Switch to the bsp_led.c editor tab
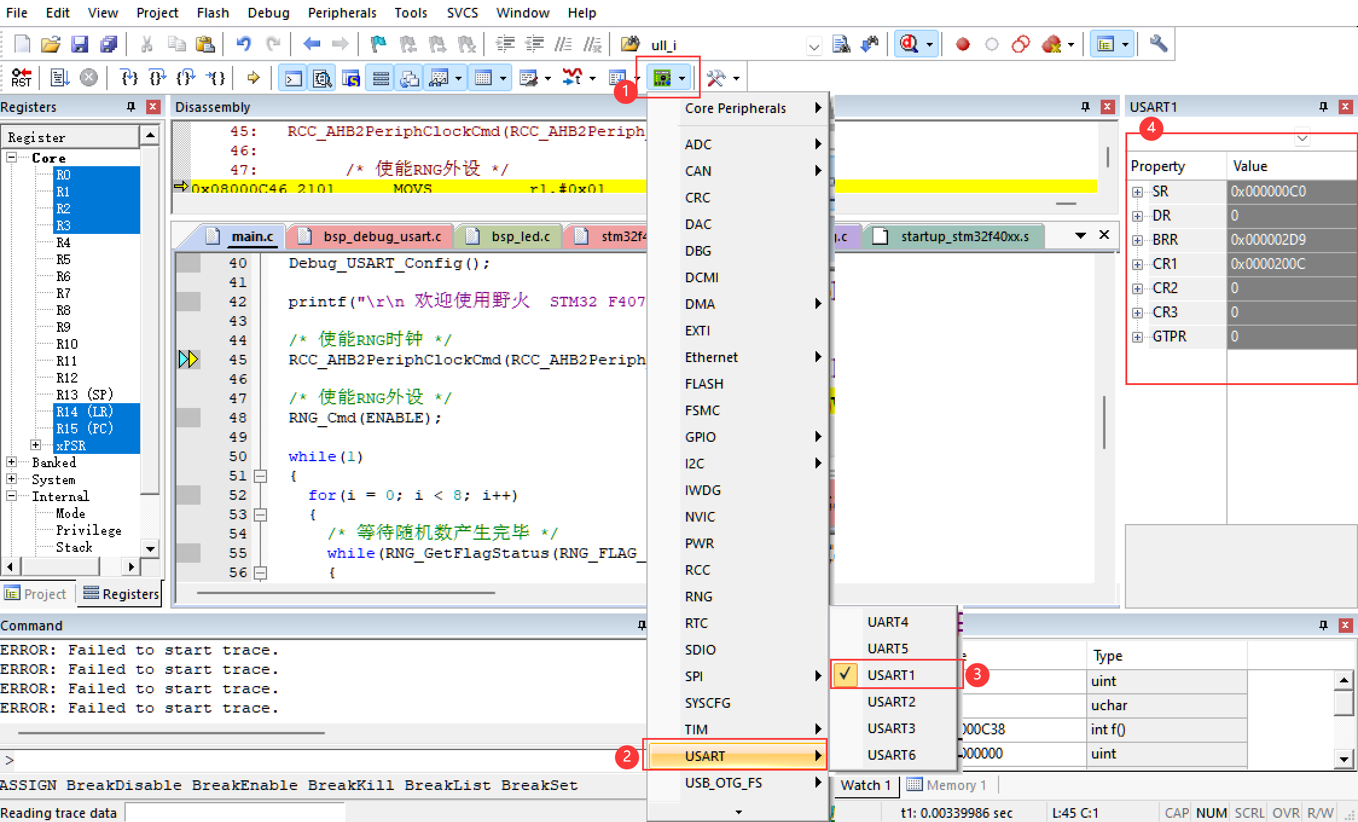 pos(520,236)
